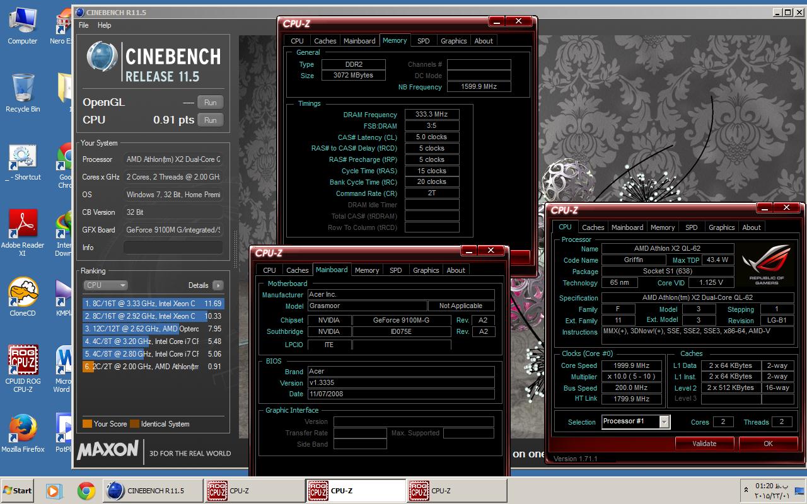Open the Processor #1 selection dropdown
807x504 pixels.
pyautogui.click(x=636, y=421)
